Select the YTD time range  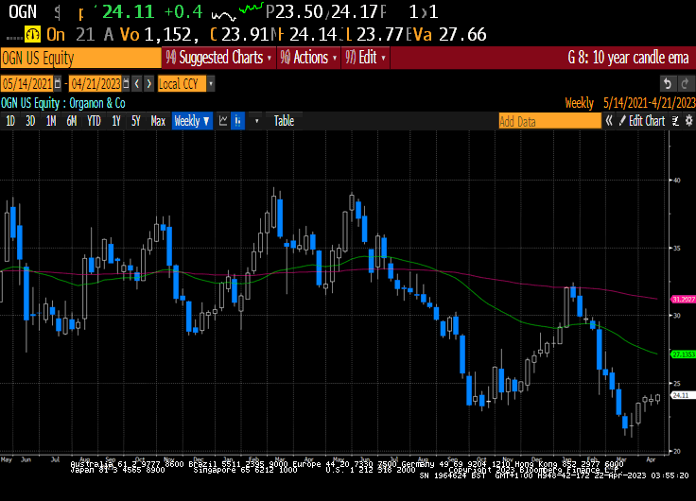click(94, 121)
